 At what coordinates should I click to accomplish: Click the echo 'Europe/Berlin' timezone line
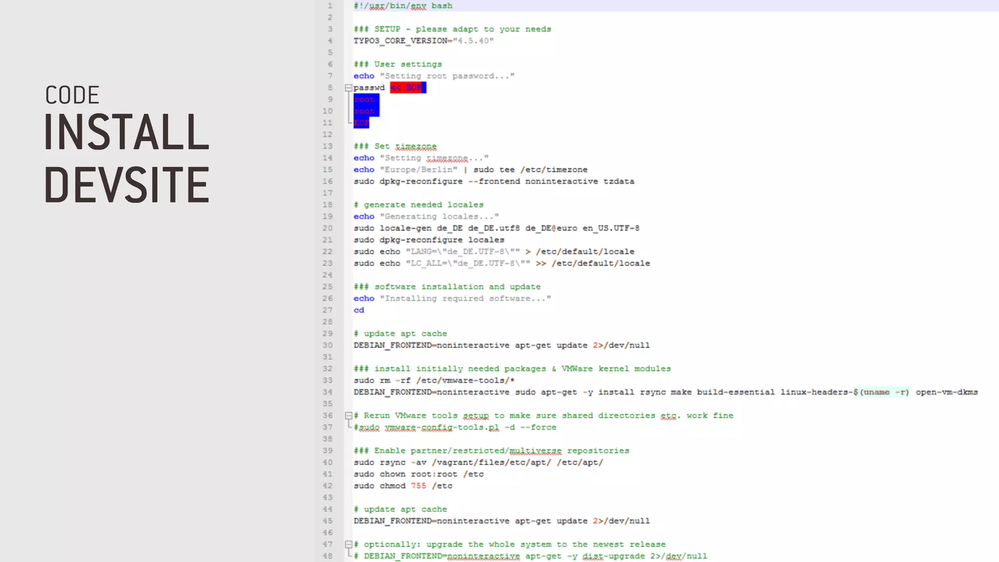pyautogui.click(x=470, y=170)
